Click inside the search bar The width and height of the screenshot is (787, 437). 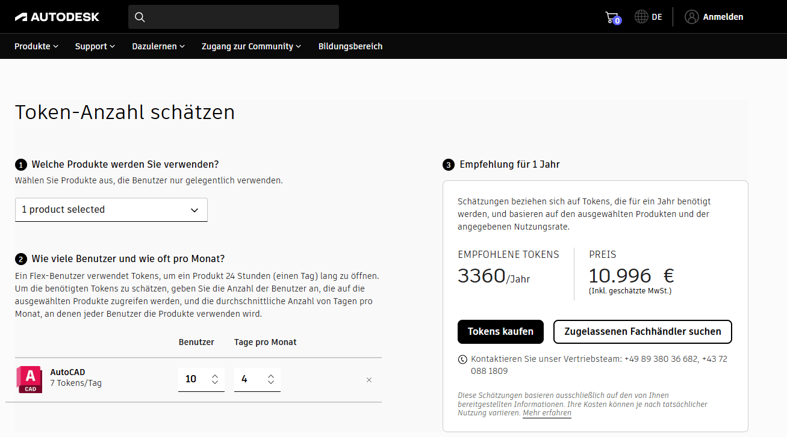click(234, 17)
